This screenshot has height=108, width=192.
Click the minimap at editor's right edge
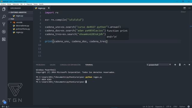click(183, 12)
